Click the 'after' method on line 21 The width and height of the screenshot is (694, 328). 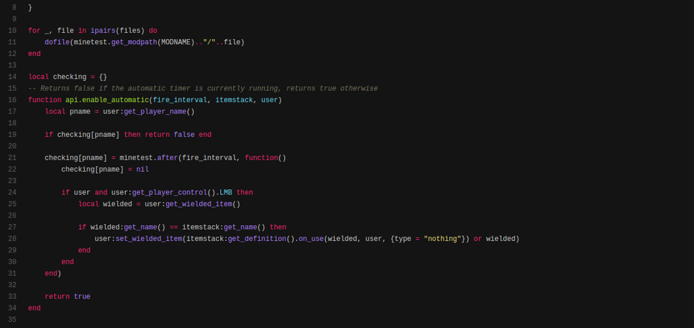(167, 158)
